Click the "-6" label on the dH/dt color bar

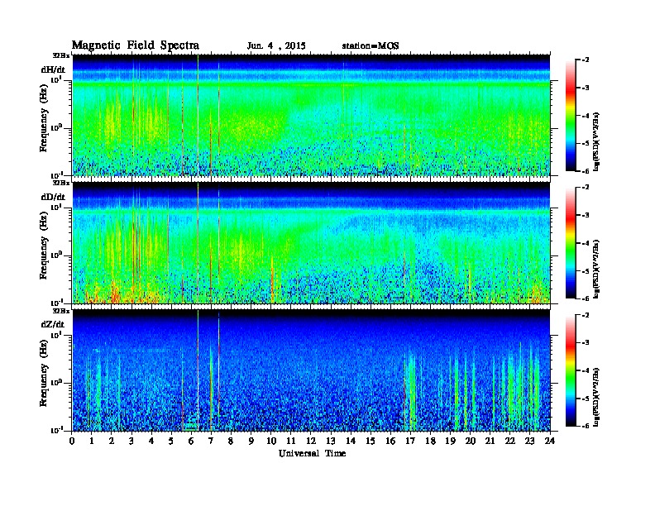tap(586, 171)
